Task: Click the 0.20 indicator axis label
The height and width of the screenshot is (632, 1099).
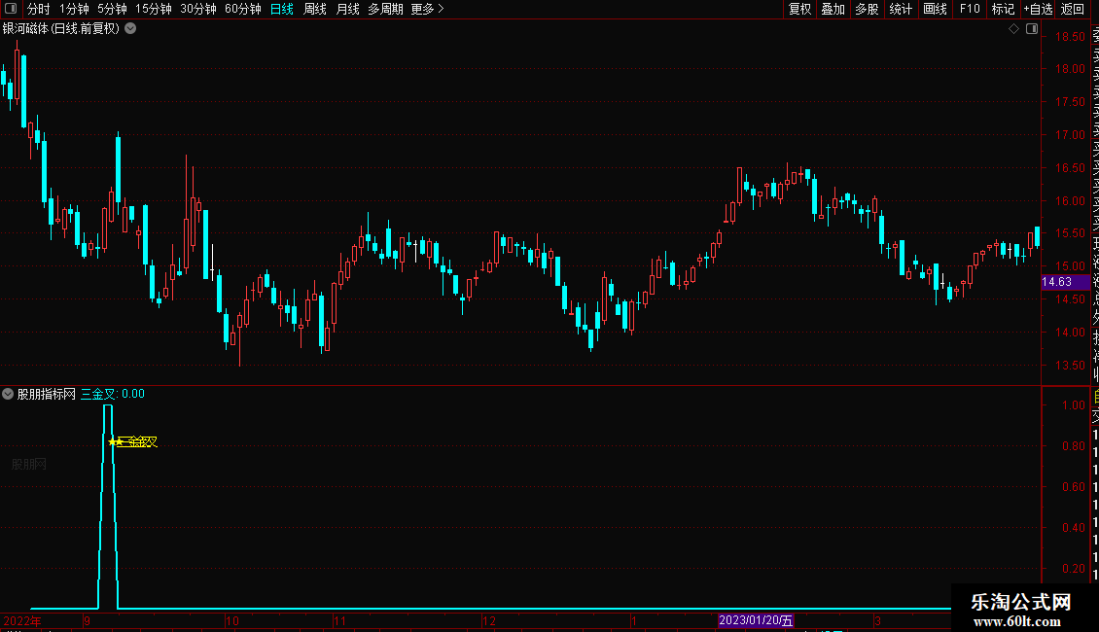Action: click(1074, 568)
